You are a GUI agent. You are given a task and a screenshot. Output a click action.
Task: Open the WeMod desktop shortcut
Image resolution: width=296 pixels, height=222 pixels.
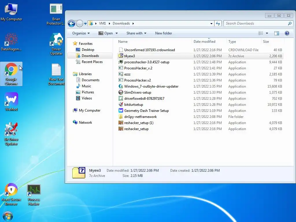tap(11, 101)
